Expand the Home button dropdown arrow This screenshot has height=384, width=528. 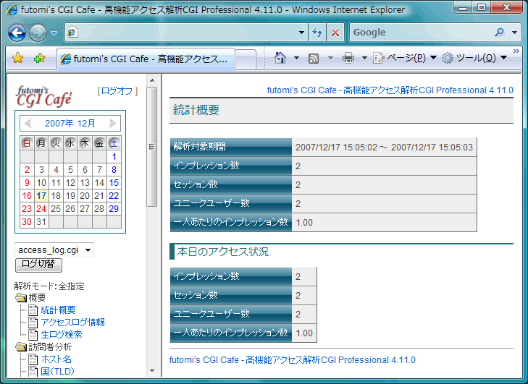pos(296,58)
